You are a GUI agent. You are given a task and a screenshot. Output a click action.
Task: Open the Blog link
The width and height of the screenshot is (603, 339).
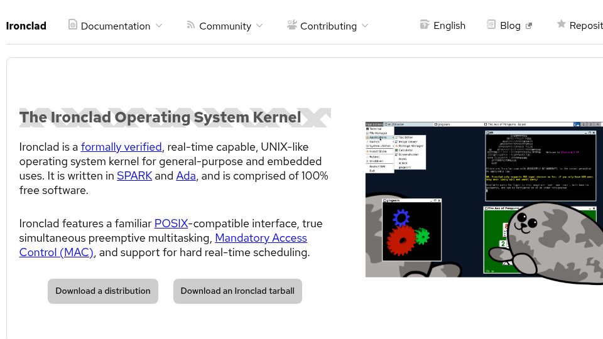tap(509, 25)
